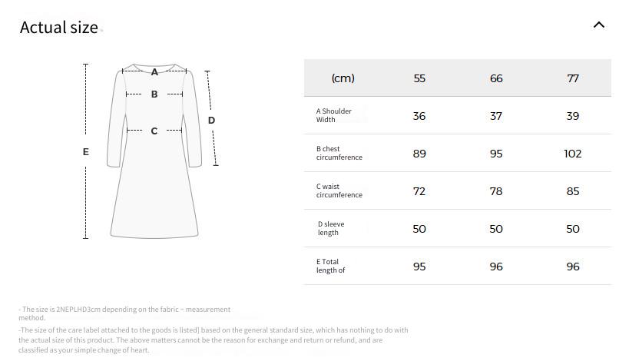Select the size 66 column header
This screenshot has width=619, height=361.
(x=496, y=78)
